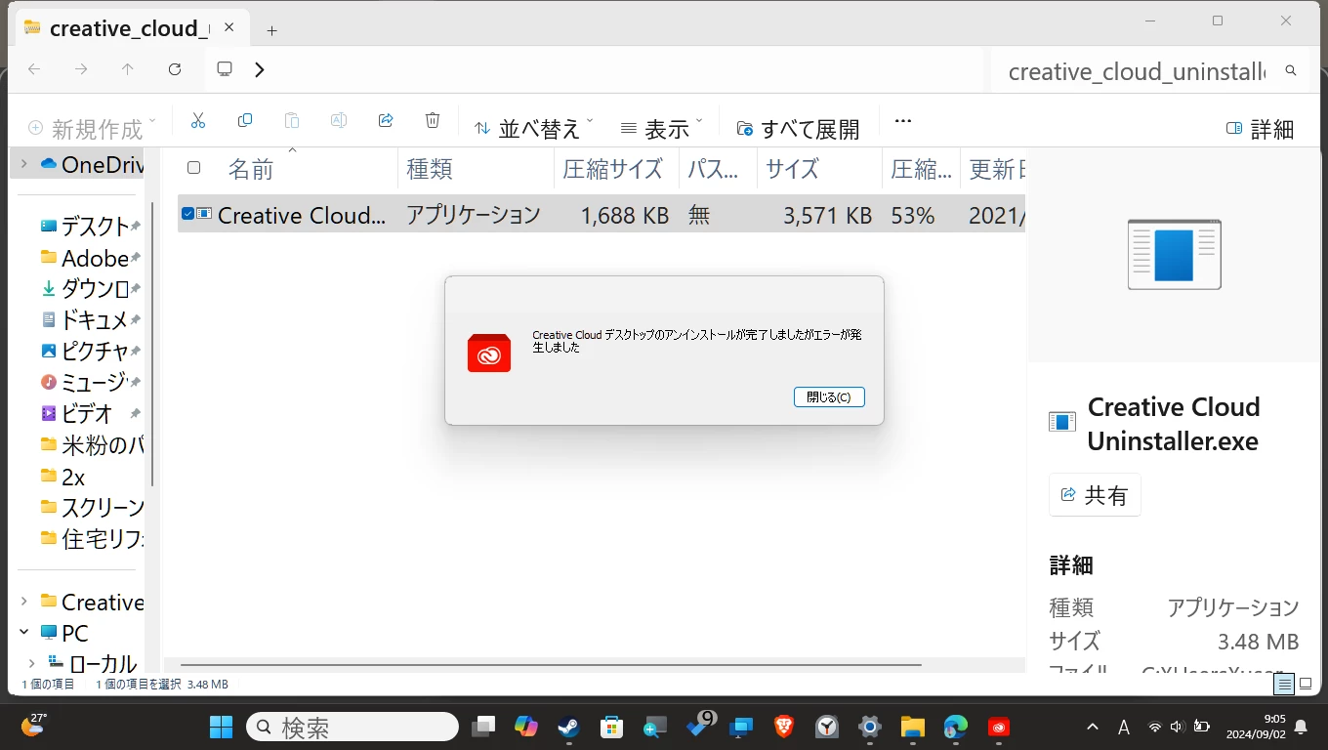Refresh the folder view
The height and width of the screenshot is (750, 1328).
[175, 69]
